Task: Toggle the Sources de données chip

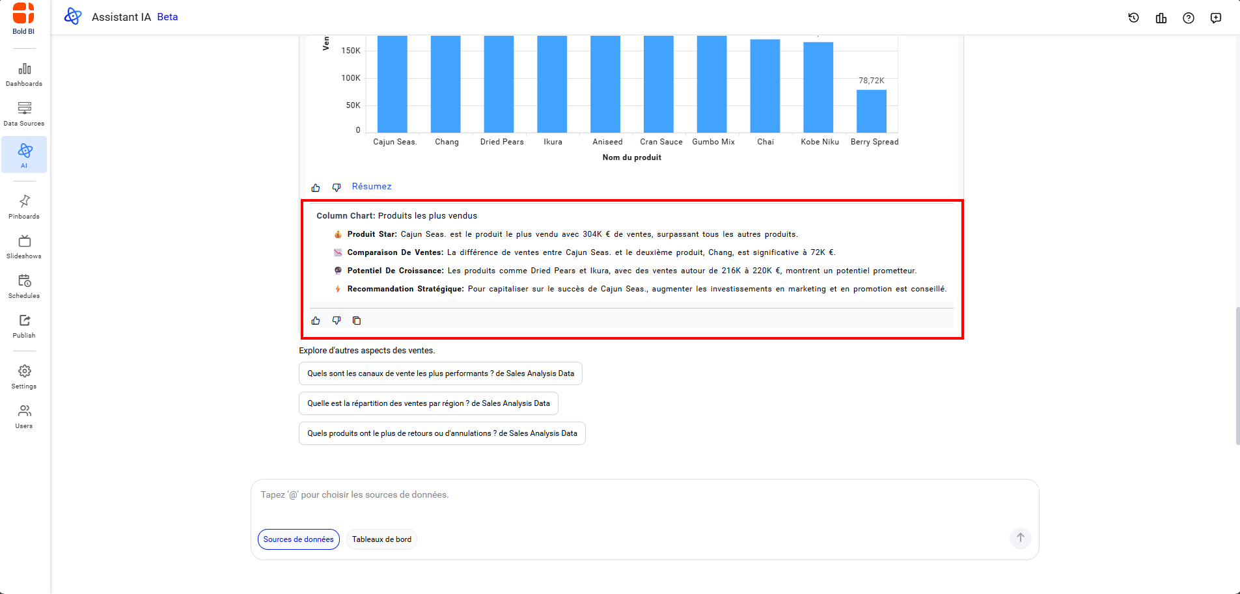Action: click(298, 539)
